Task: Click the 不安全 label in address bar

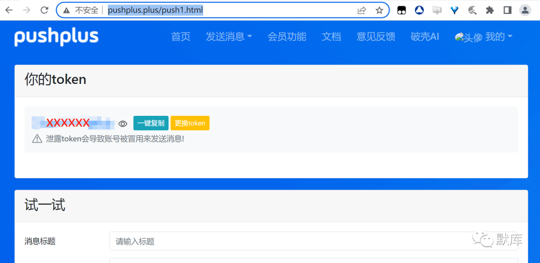Action: [86, 10]
